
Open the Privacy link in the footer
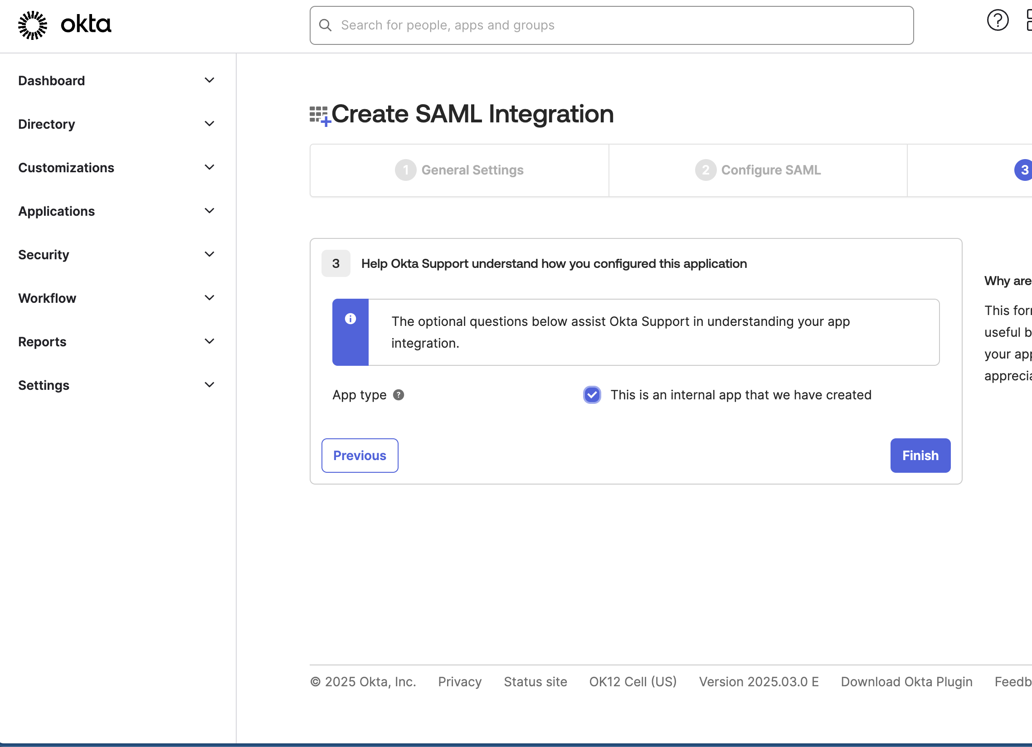[x=460, y=681]
